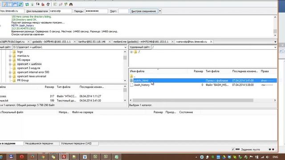Viewport: 285px width, 160px height.
Task: Expand the NS сервера folder node
Action: click(10, 60)
